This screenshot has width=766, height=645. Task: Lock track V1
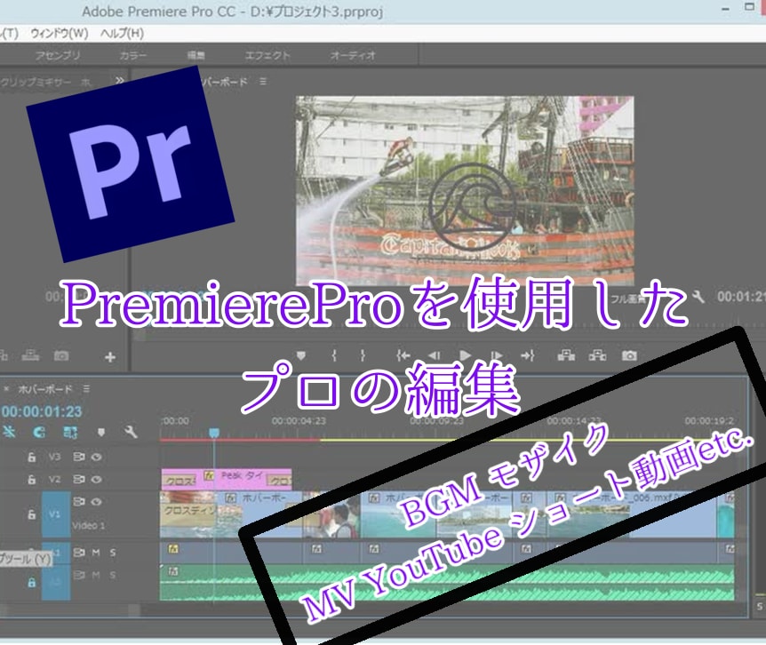point(32,514)
